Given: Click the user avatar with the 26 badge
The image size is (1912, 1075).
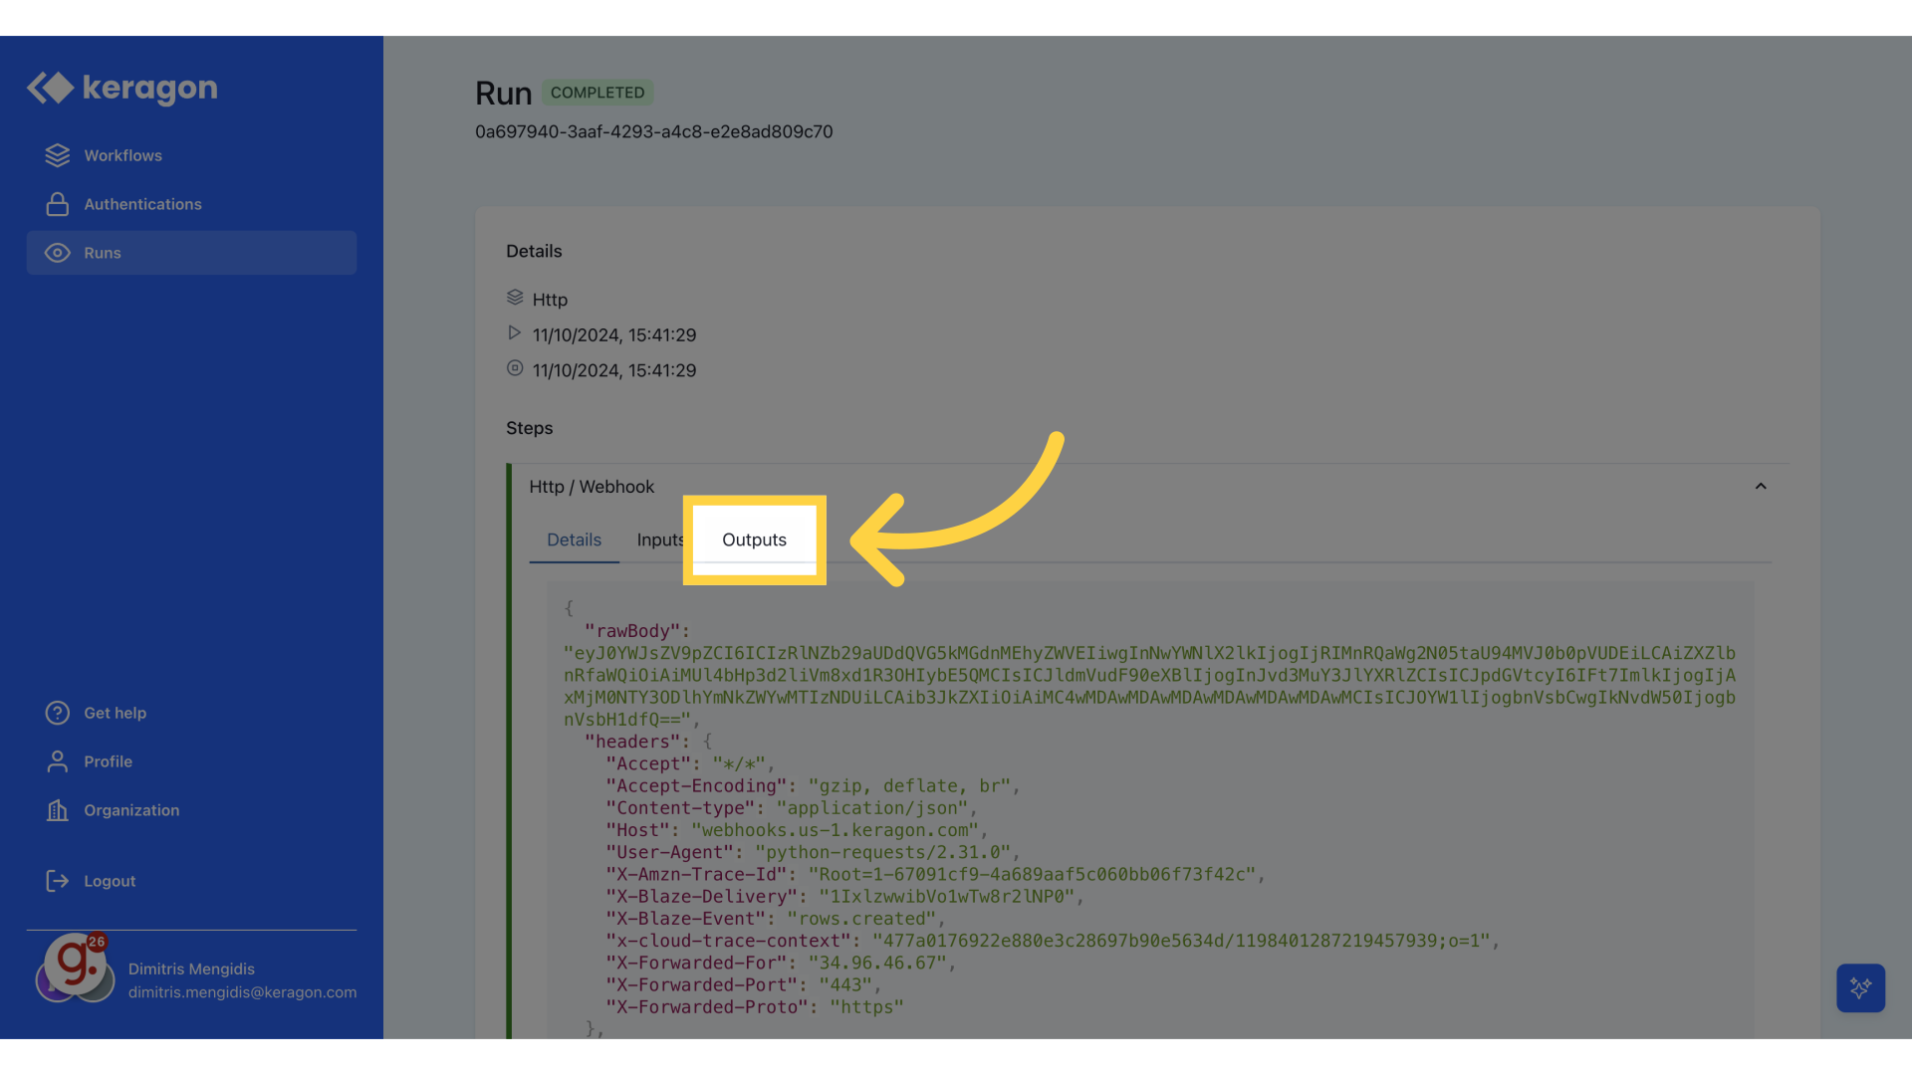Looking at the screenshot, I should pyautogui.click(x=76, y=967).
